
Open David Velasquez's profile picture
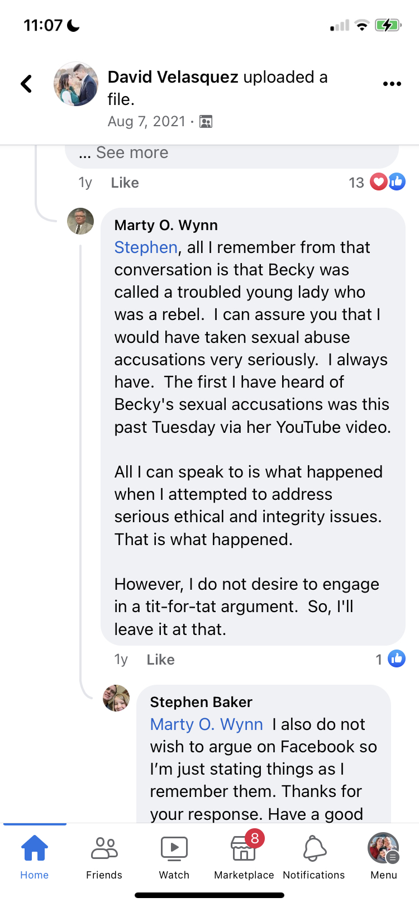[x=76, y=84]
